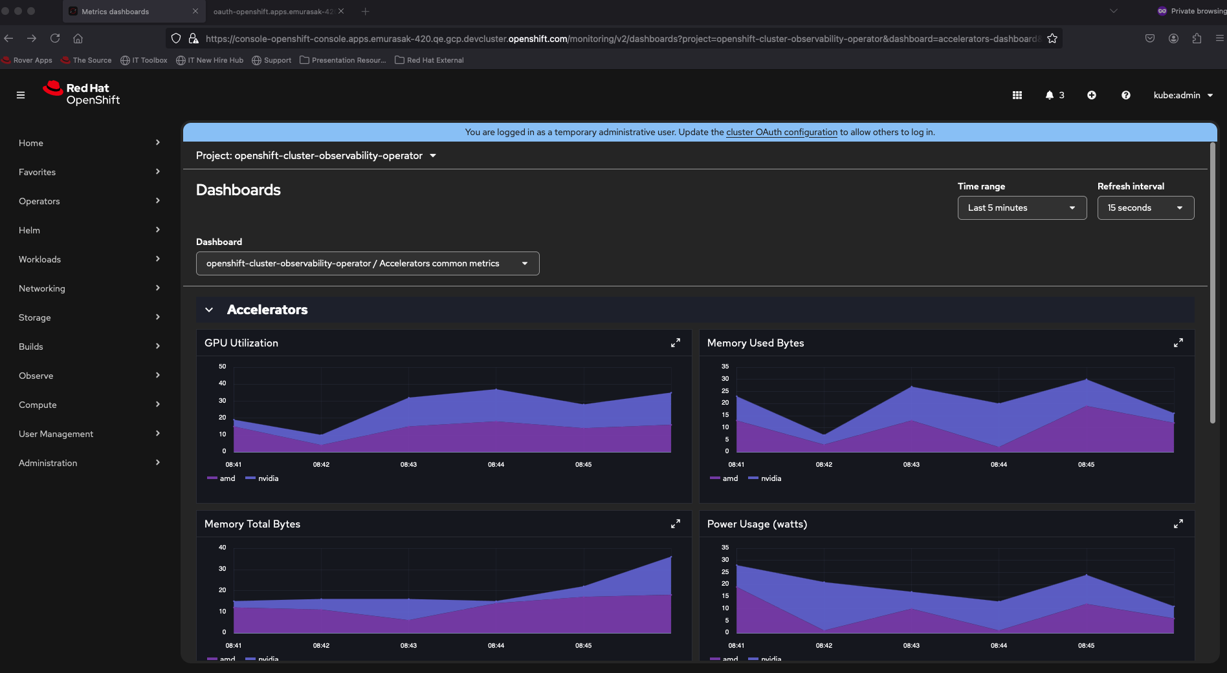
Task: Toggle nvidia series in Memory Used Bytes legend
Action: (x=765, y=478)
